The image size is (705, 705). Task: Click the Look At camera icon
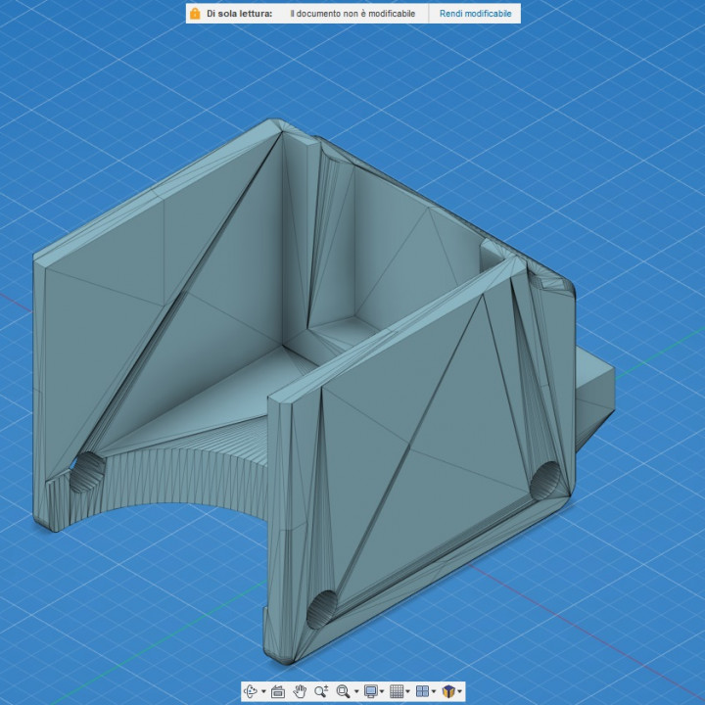coord(278,691)
